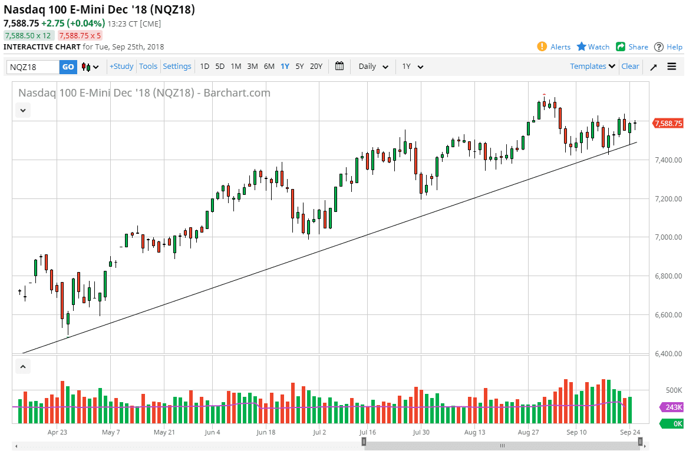Click the Clear link to reset chart

(x=630, y=67)
